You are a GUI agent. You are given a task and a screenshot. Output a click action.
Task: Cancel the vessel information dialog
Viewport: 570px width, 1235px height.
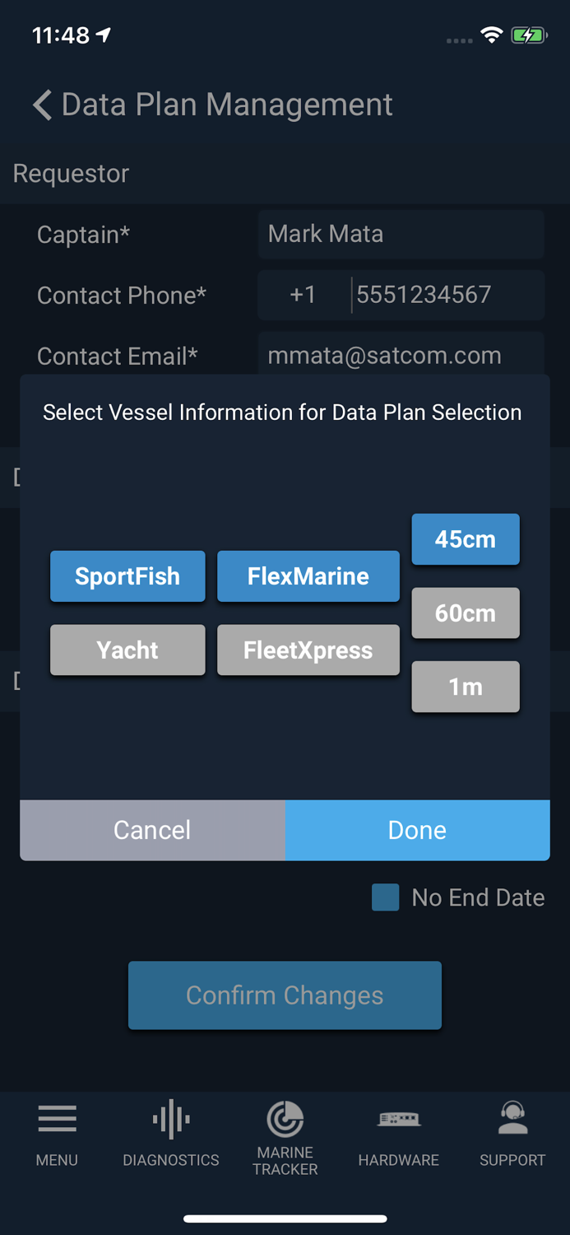(x=152, y=830)
